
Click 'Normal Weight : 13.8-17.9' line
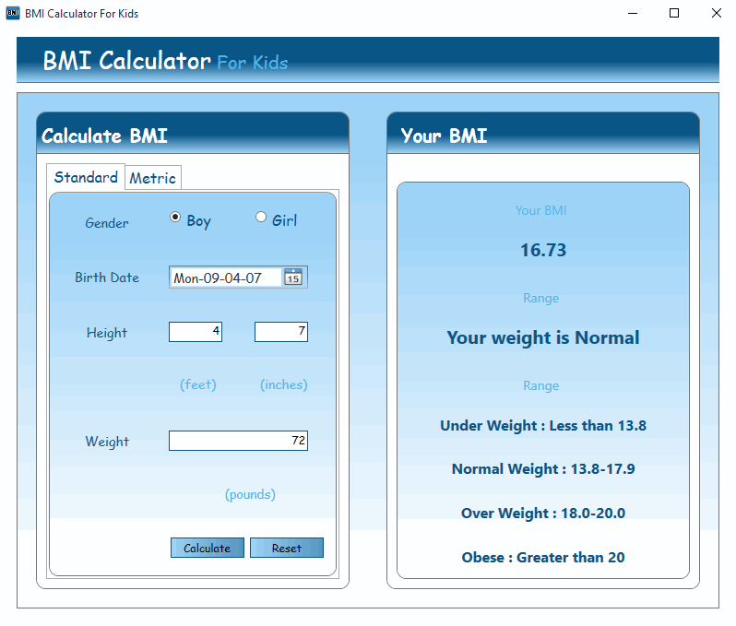pos(543,468)
